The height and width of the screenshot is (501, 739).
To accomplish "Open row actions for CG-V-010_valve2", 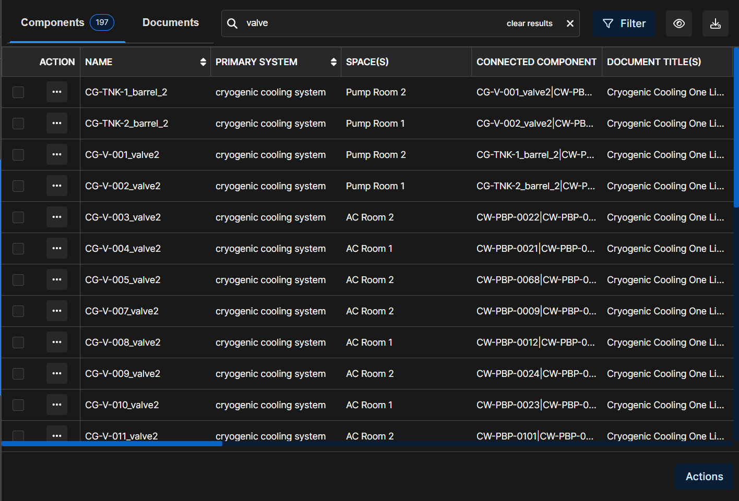I will [x=57, y=405].
